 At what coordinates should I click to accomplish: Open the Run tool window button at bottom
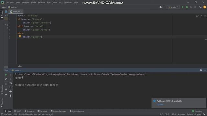(8, 111)
